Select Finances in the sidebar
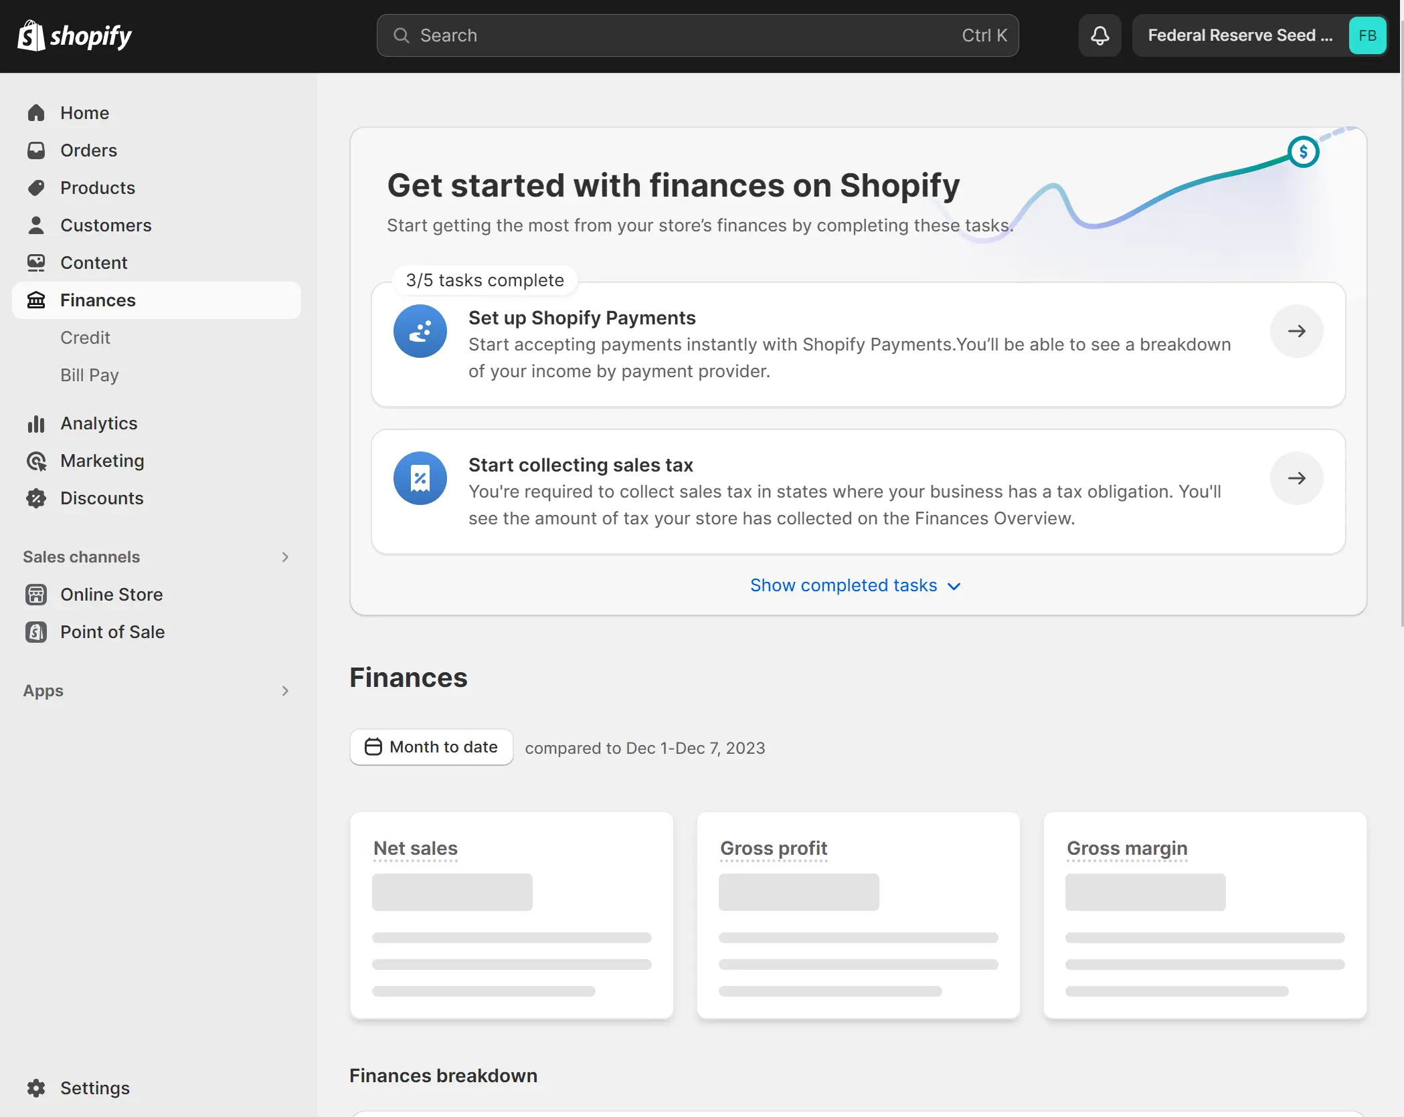 pos(98,300)
